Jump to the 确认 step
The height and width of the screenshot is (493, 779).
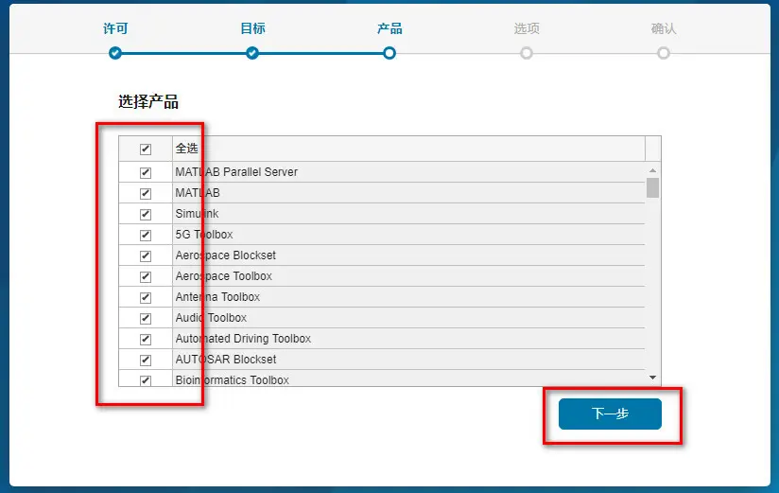pyautogui.click(x=664, y=28)
